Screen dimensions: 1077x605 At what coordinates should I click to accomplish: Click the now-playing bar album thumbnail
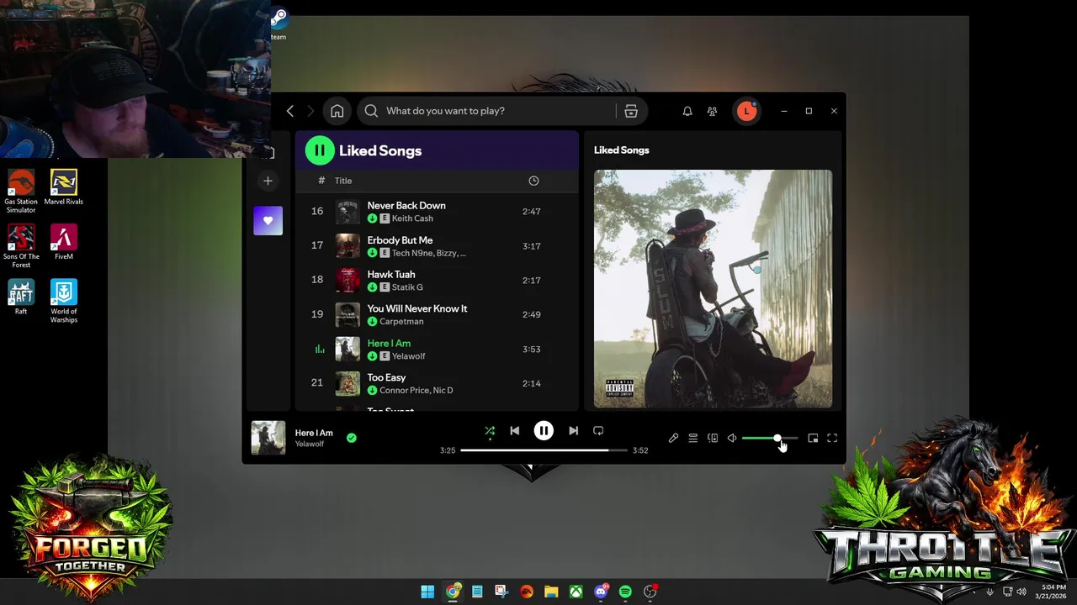tap(268, 438)
